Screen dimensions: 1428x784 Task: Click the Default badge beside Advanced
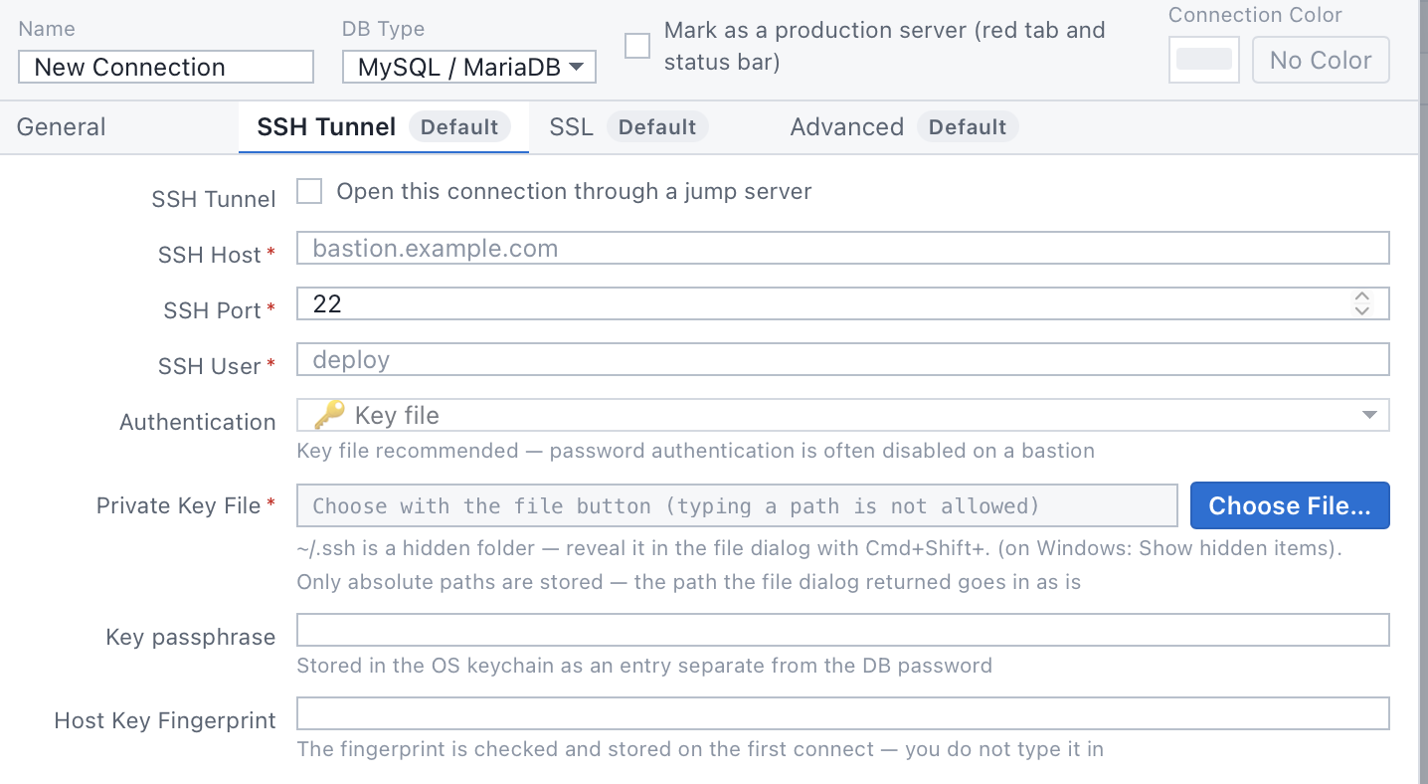pyautogui.click(x=968, y=126)
